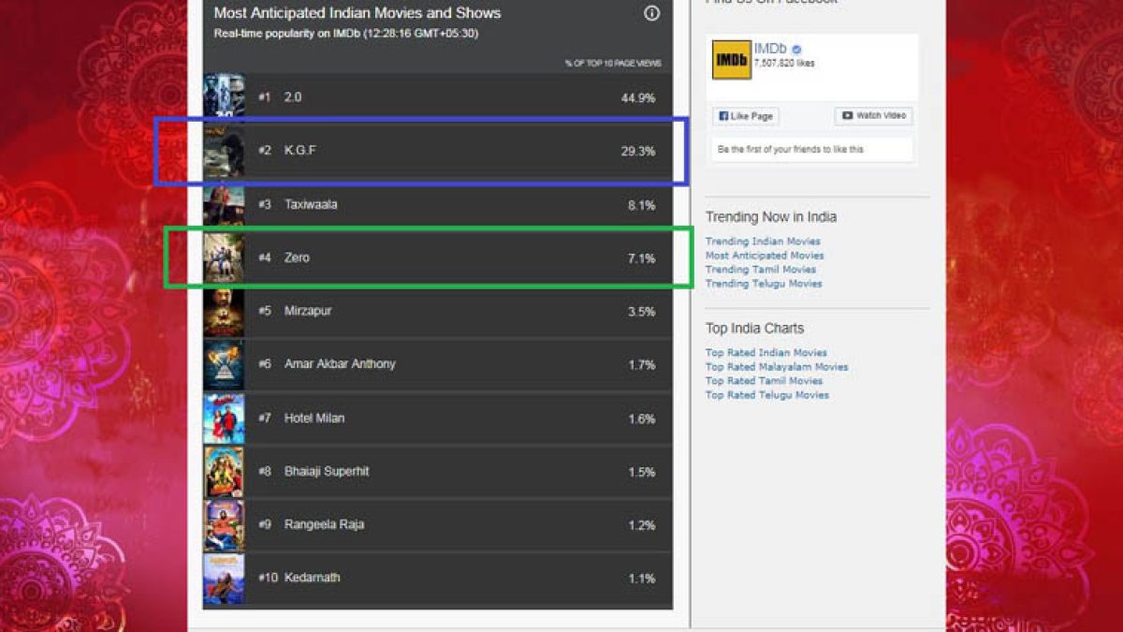Click the info icon beside the chart title
The height and width of the screenshot is (632, 1123).
click(652, 13)
